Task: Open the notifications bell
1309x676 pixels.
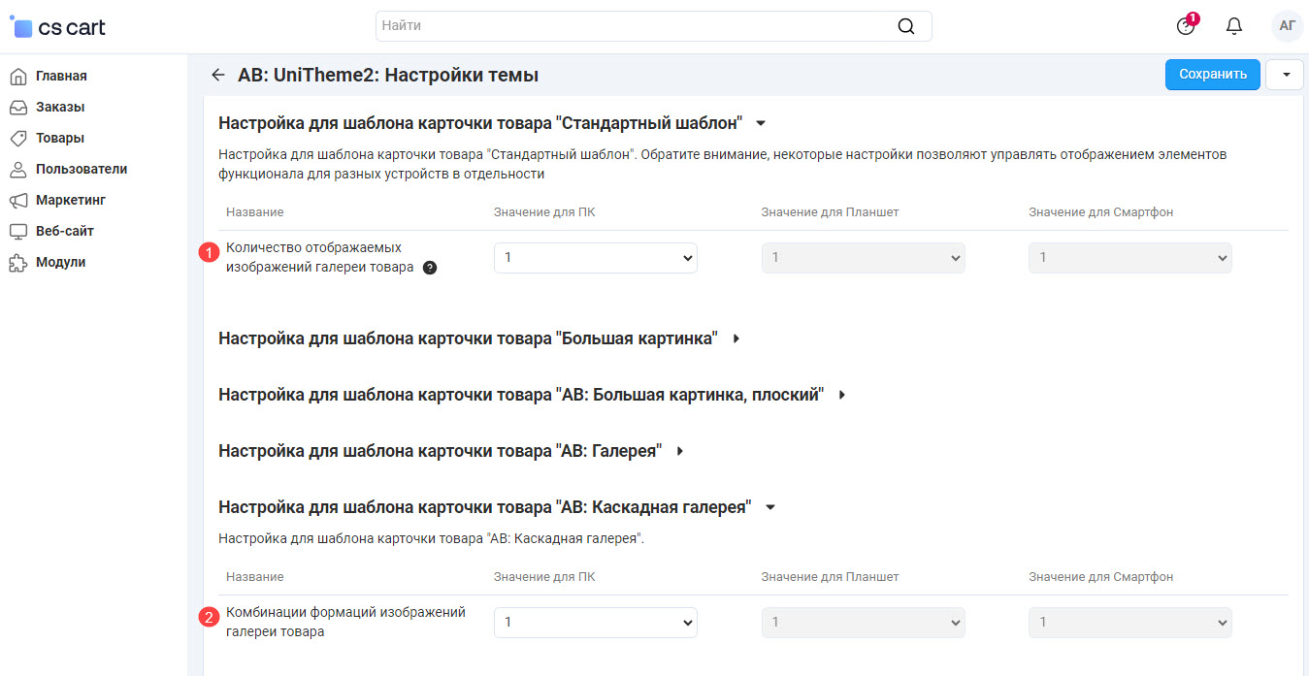Action: pos(1234,26)
